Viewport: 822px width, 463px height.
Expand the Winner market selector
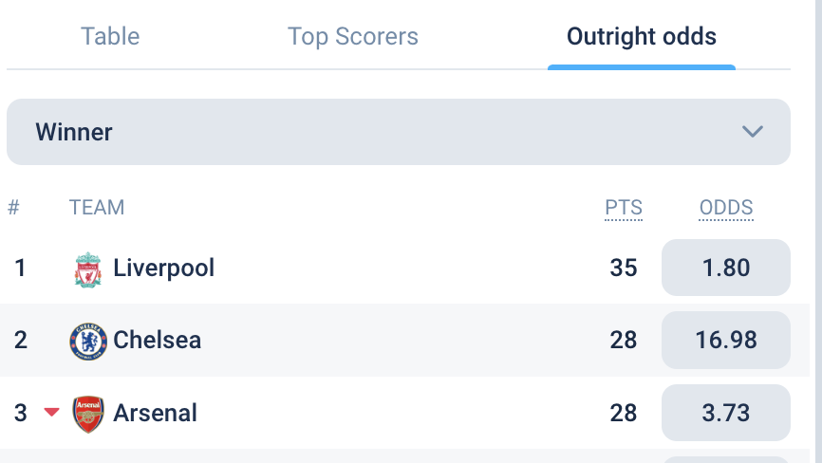pyautogui.click(x=399, y=132)
